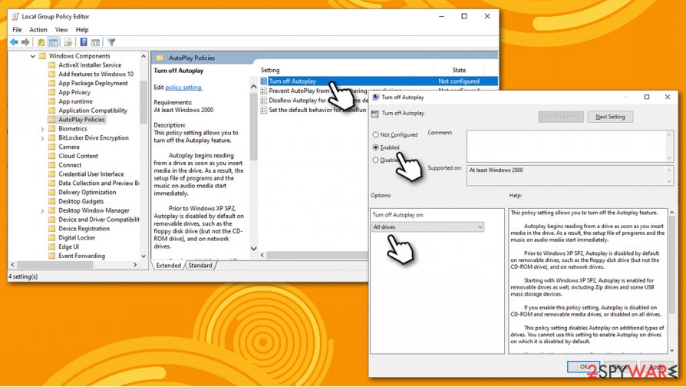
Task: Click the Set default behavior policy icon
Action: [263, 110]
